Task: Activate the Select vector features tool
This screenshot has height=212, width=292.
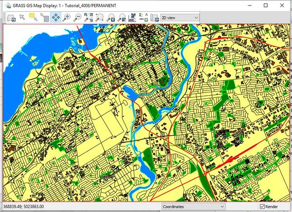Action: 33,18
